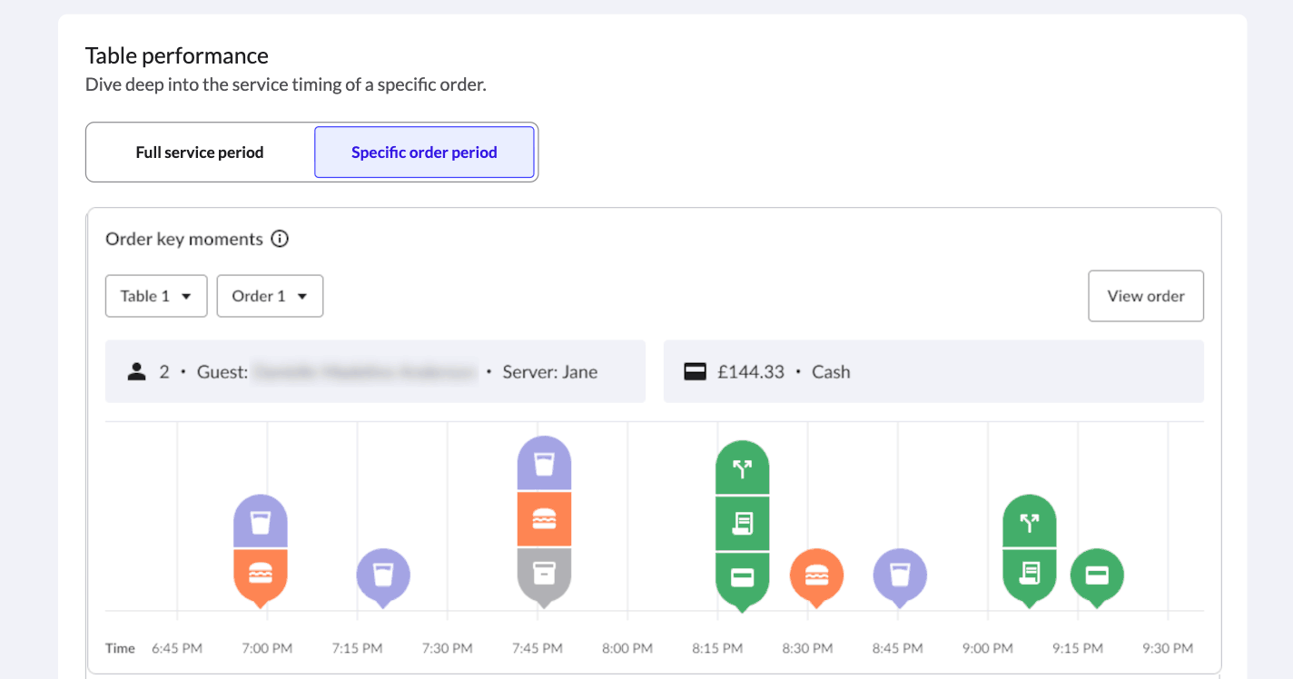Screen dimensions: 1293x679
Task: Click the orange burger icon at 7:45 PM
Action: click(544, 519)
